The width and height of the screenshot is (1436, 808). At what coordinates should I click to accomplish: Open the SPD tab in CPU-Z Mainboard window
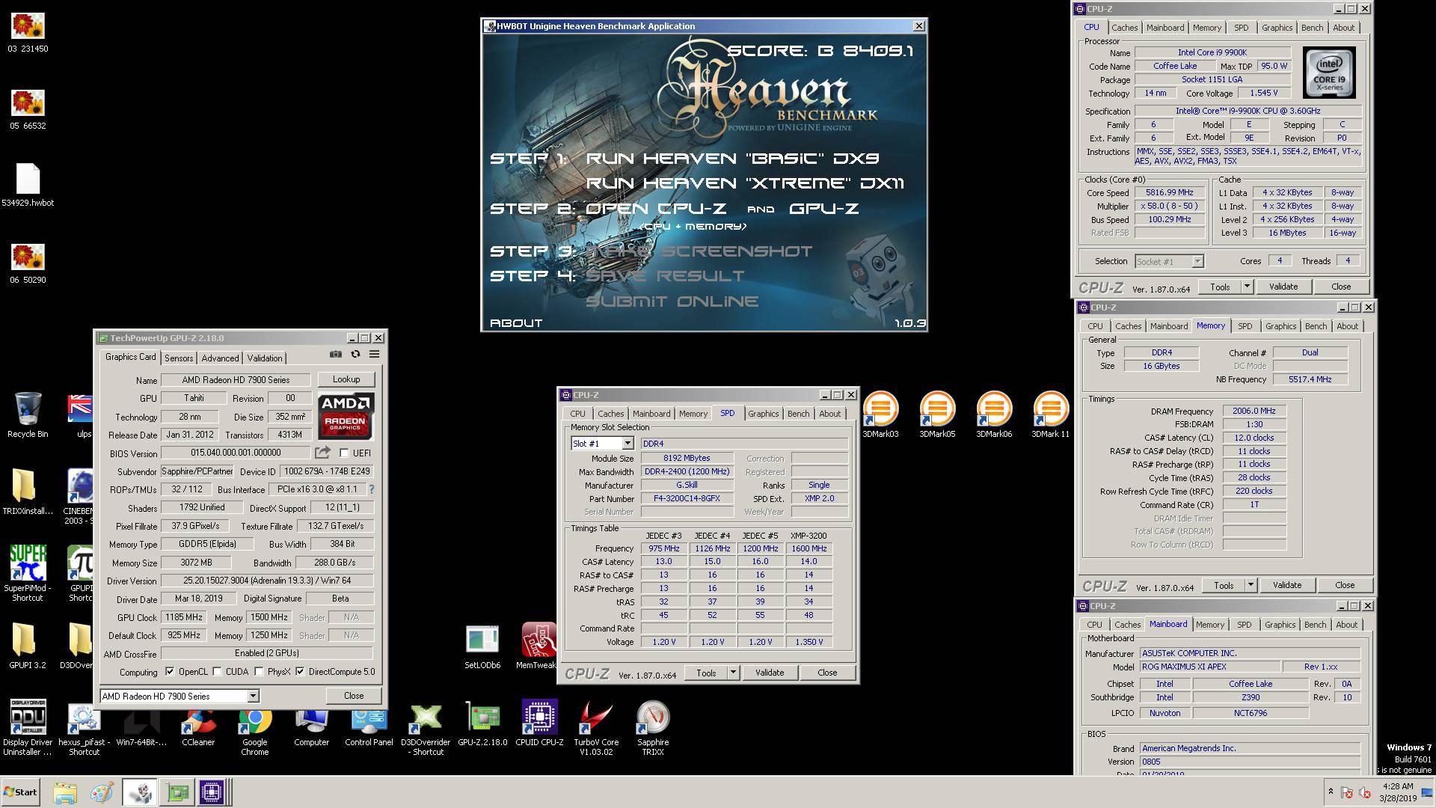(x=1244, y=625)
